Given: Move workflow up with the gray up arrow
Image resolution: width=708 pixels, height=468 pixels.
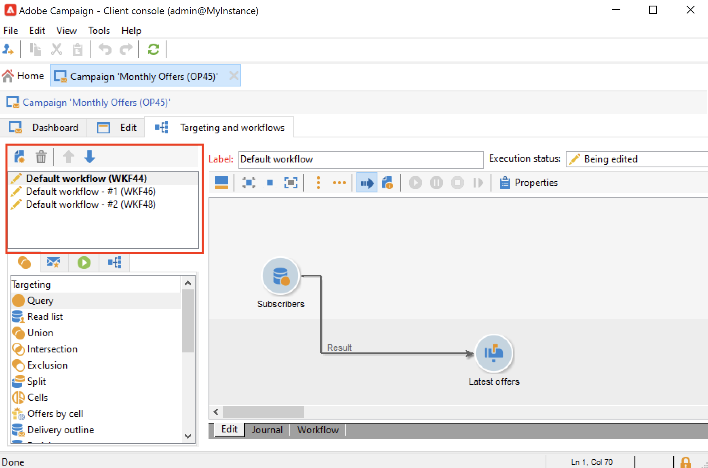Looking at the screenshot, I should 68,157.
